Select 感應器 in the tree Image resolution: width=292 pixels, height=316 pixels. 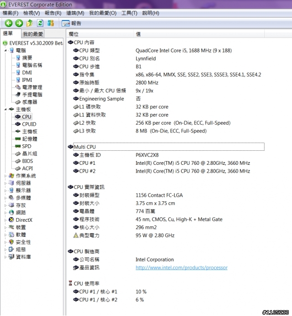(x=30, y=102)
